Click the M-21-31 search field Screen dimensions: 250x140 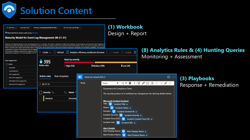[x=57, y=84]
